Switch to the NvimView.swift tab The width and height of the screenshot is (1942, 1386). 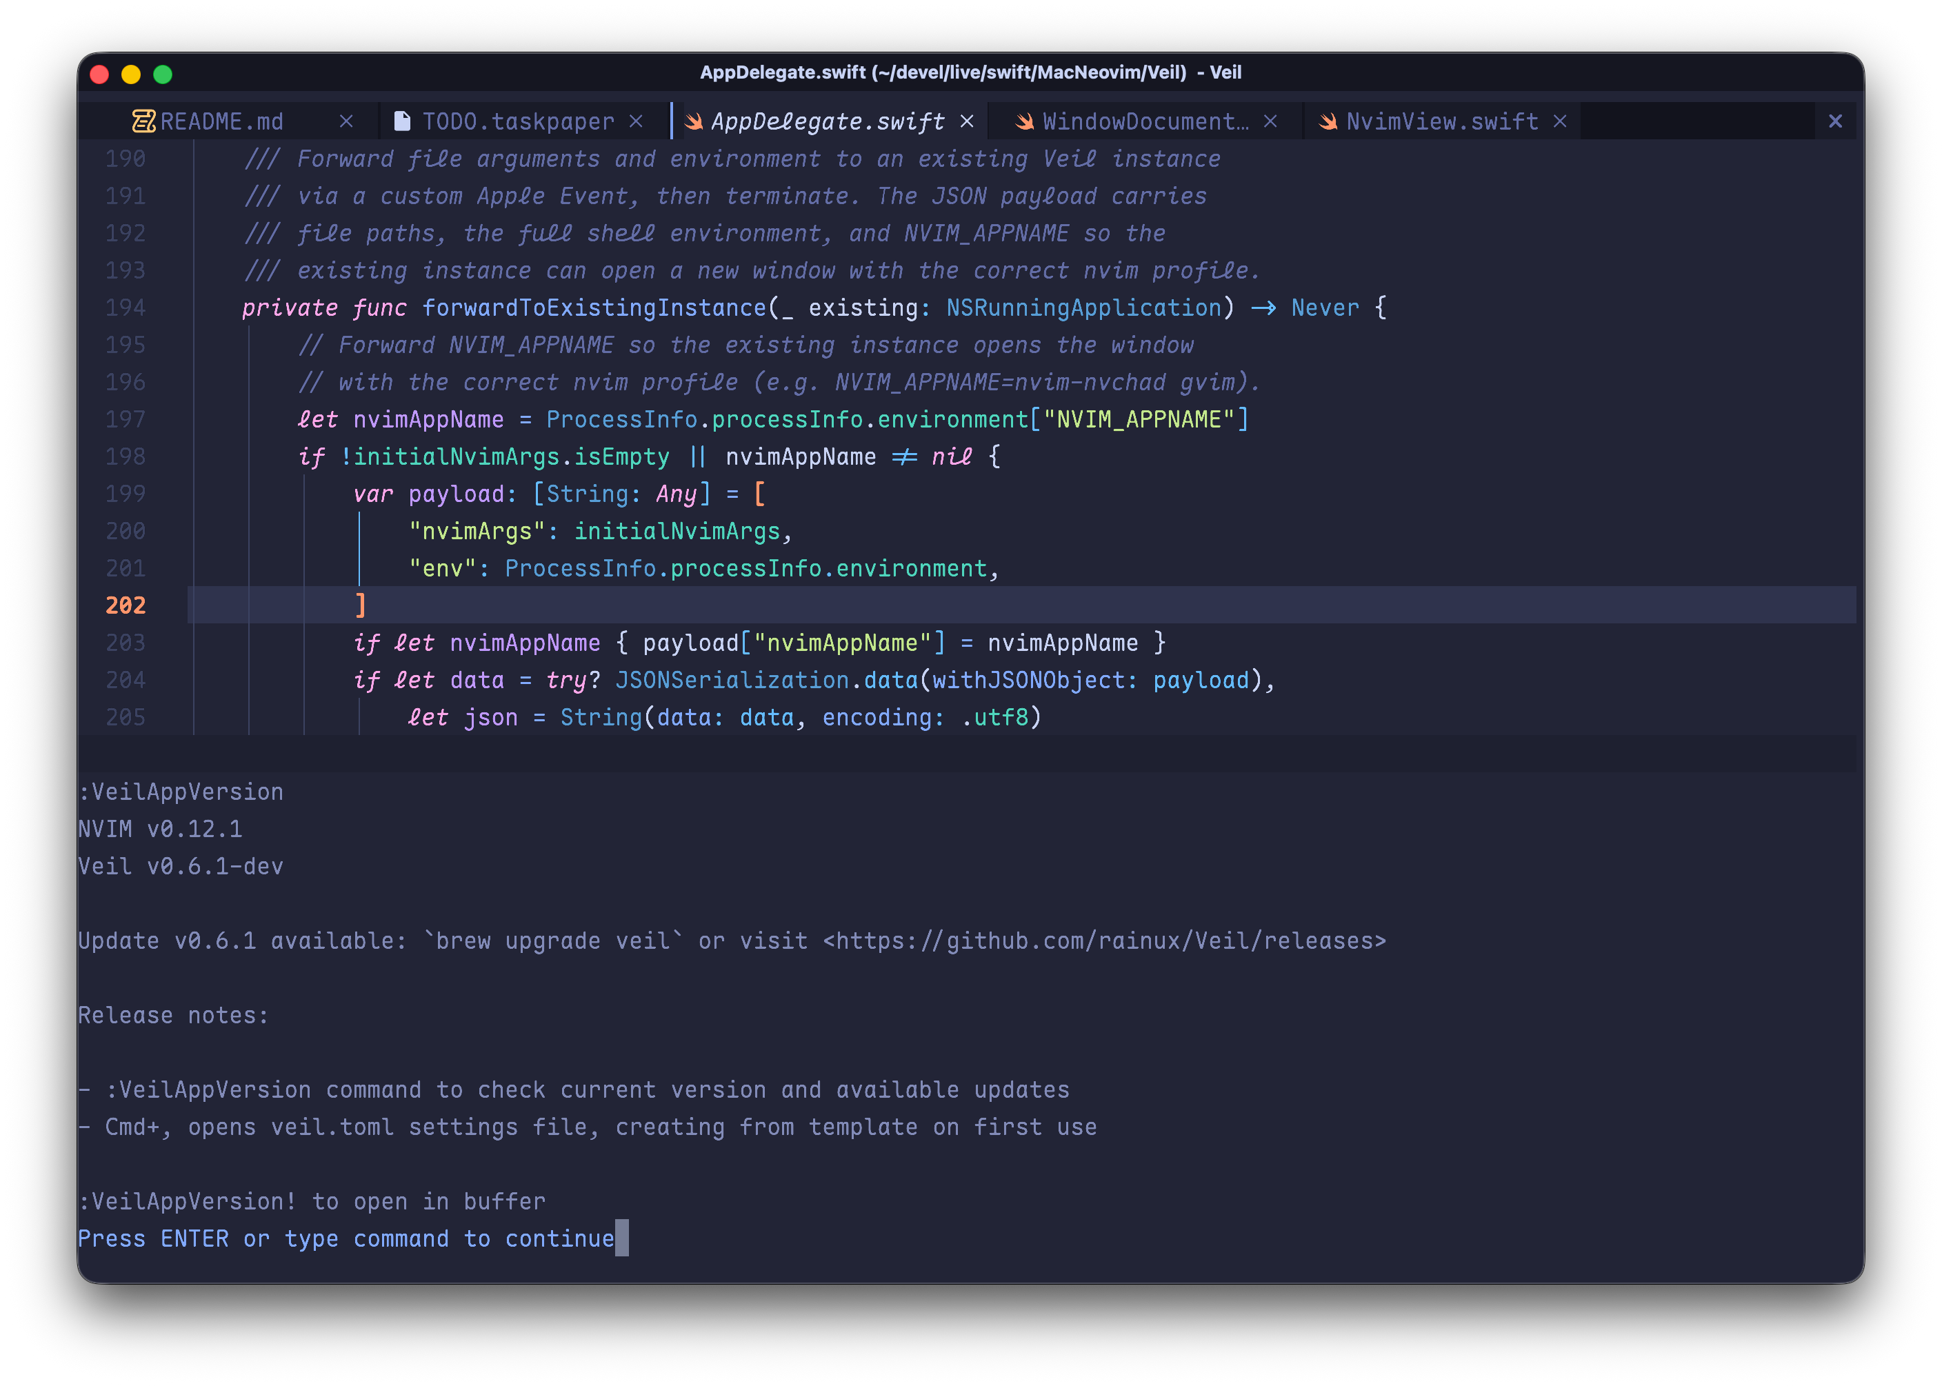[1442, 121]
